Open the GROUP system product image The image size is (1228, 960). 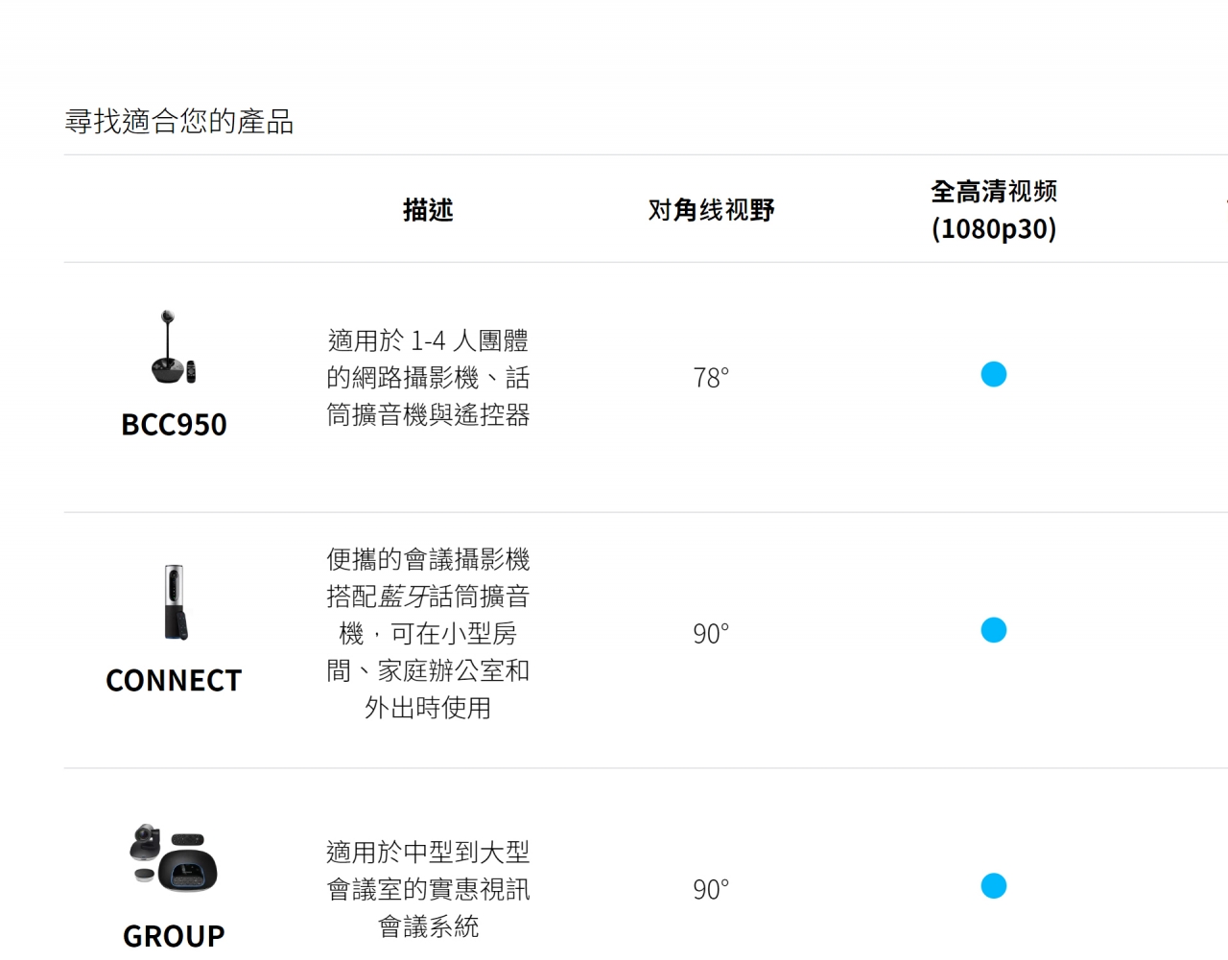pos(174,857)
